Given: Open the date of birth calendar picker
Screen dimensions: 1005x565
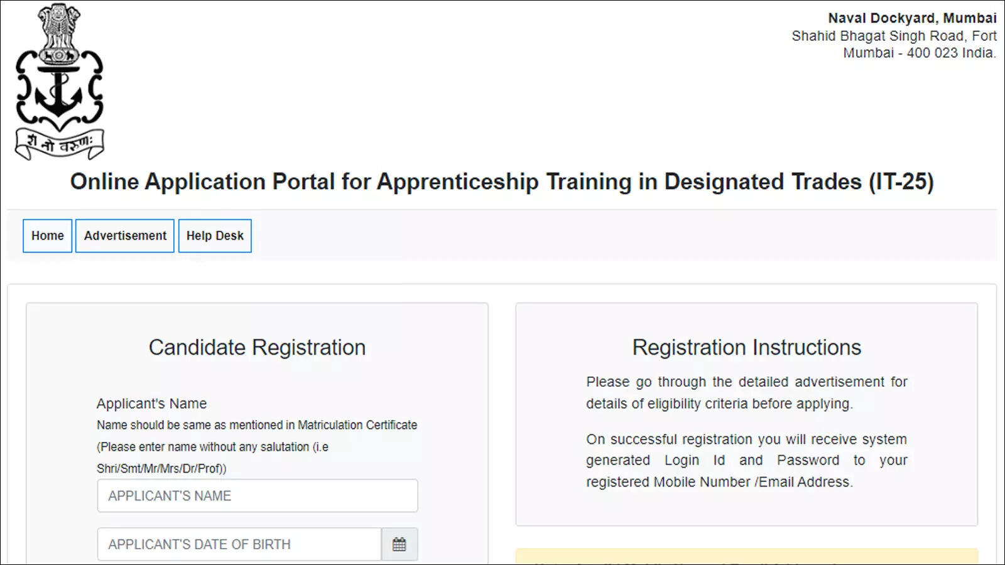Looking at the screenshot, I should tap(399, 544).
